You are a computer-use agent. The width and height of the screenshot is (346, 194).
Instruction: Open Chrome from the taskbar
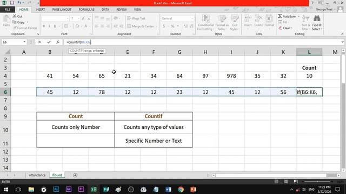[181, 189]
